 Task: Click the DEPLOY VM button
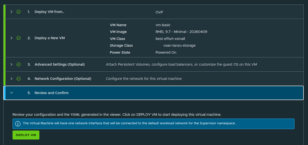click(x=26, y=135)
